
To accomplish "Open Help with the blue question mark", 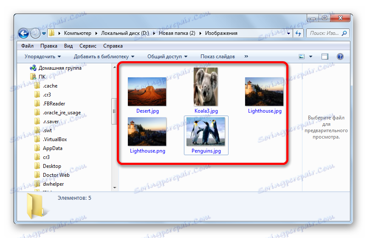I will point(340,57).
